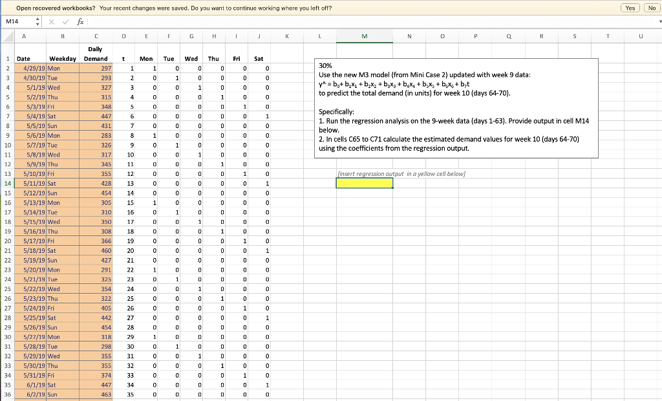The width and height of the screenshot is (662, 401).
Task: Click the demand value 431 cell
Action: coord(96,126)
